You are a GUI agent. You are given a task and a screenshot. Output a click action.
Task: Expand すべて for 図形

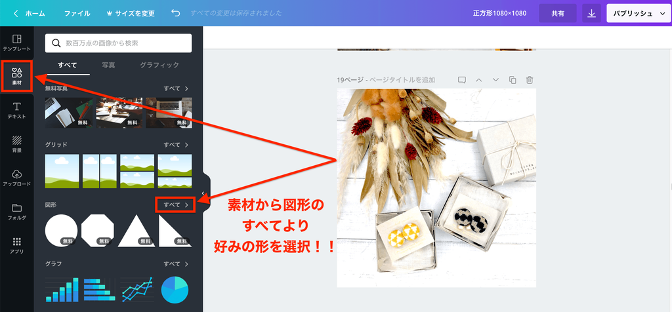point(176,205)
